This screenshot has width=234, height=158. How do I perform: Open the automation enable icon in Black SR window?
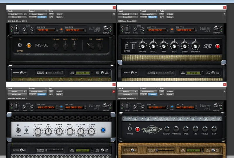(162, 14)
